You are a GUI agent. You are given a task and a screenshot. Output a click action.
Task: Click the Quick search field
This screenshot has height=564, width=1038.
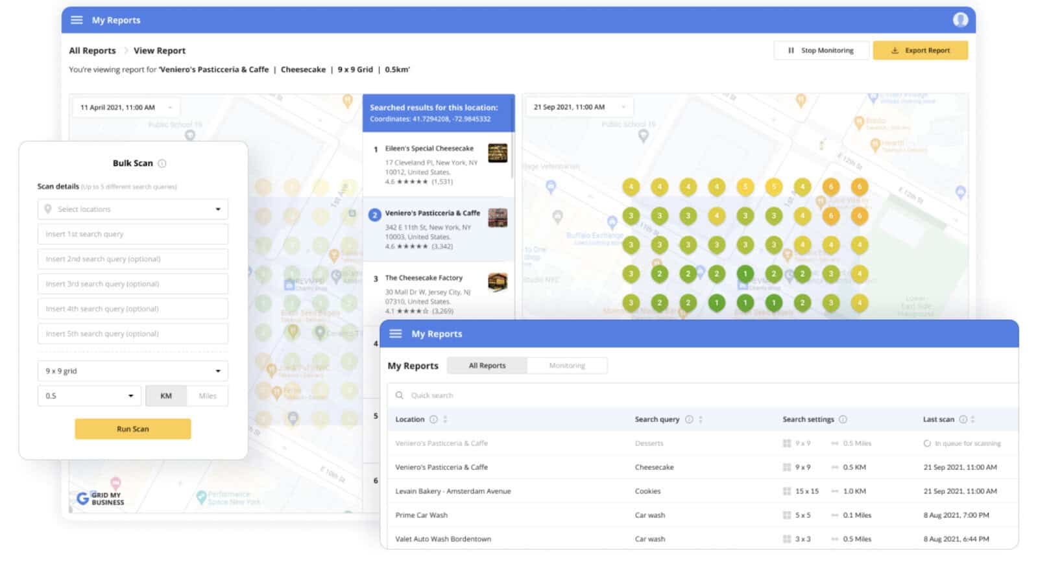(703, 395)
